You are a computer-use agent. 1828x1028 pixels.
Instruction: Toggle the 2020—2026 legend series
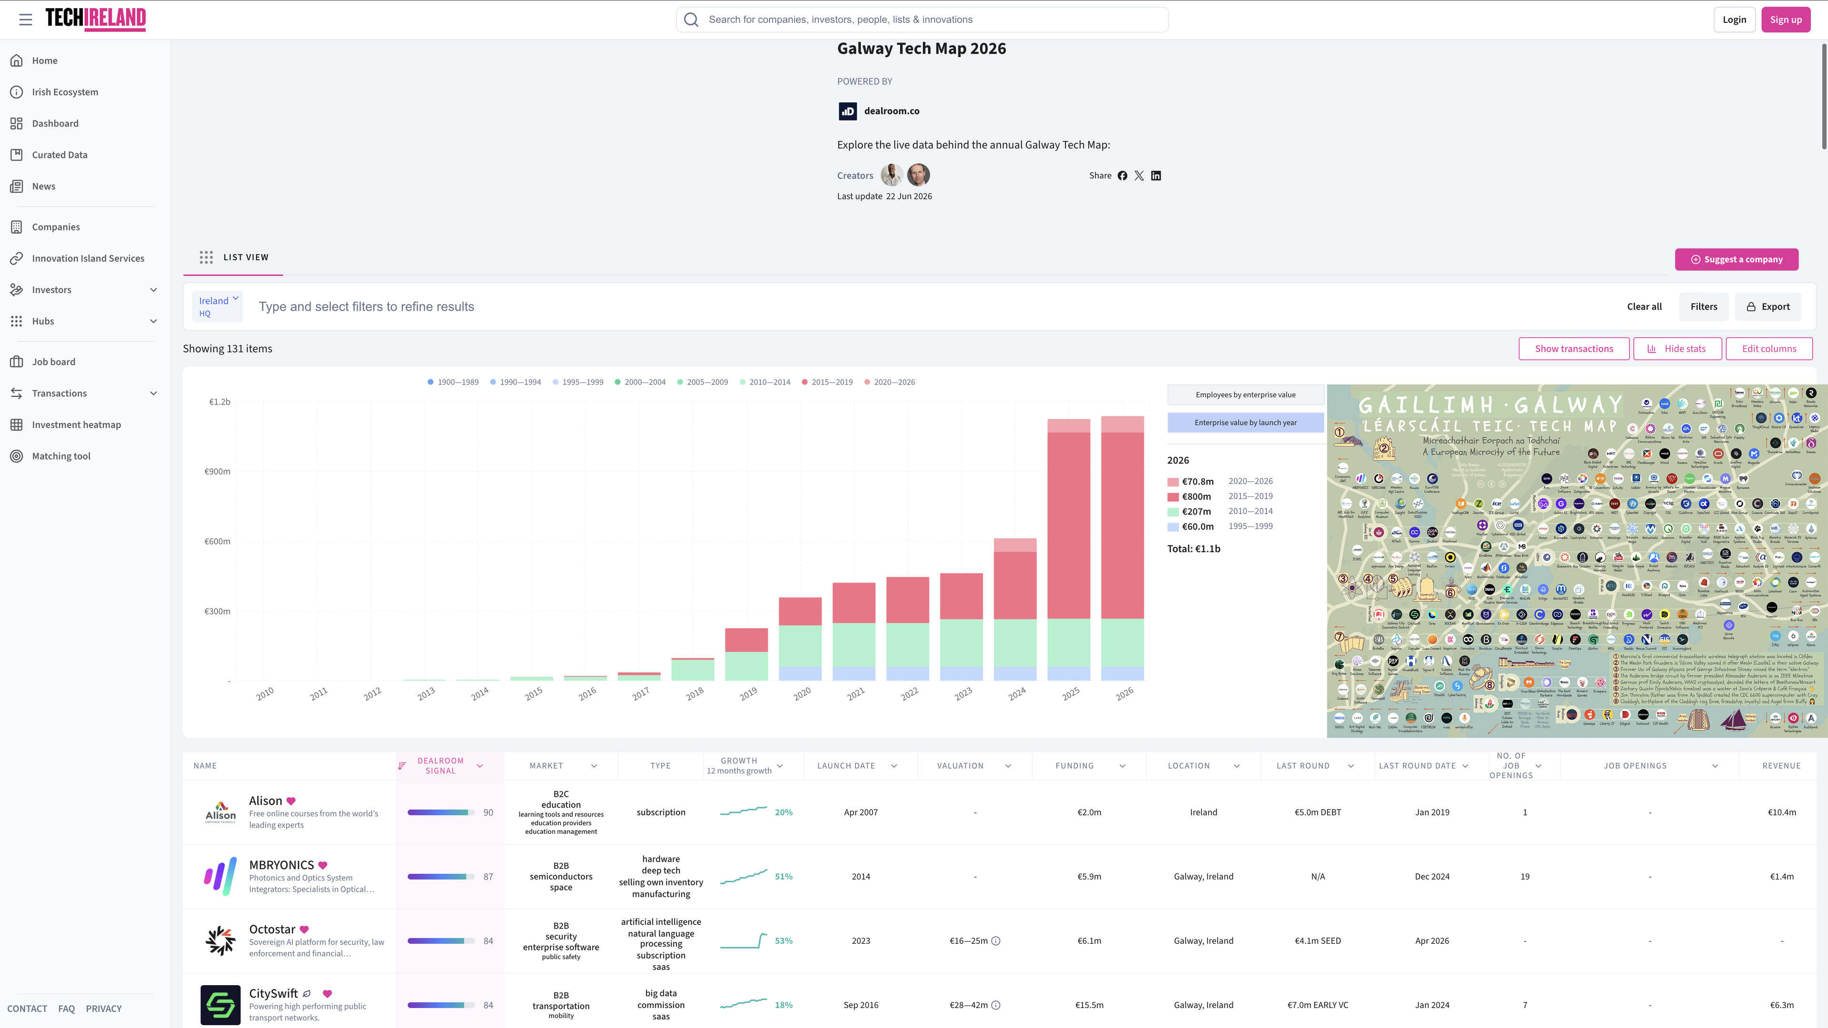coord(890,382)
